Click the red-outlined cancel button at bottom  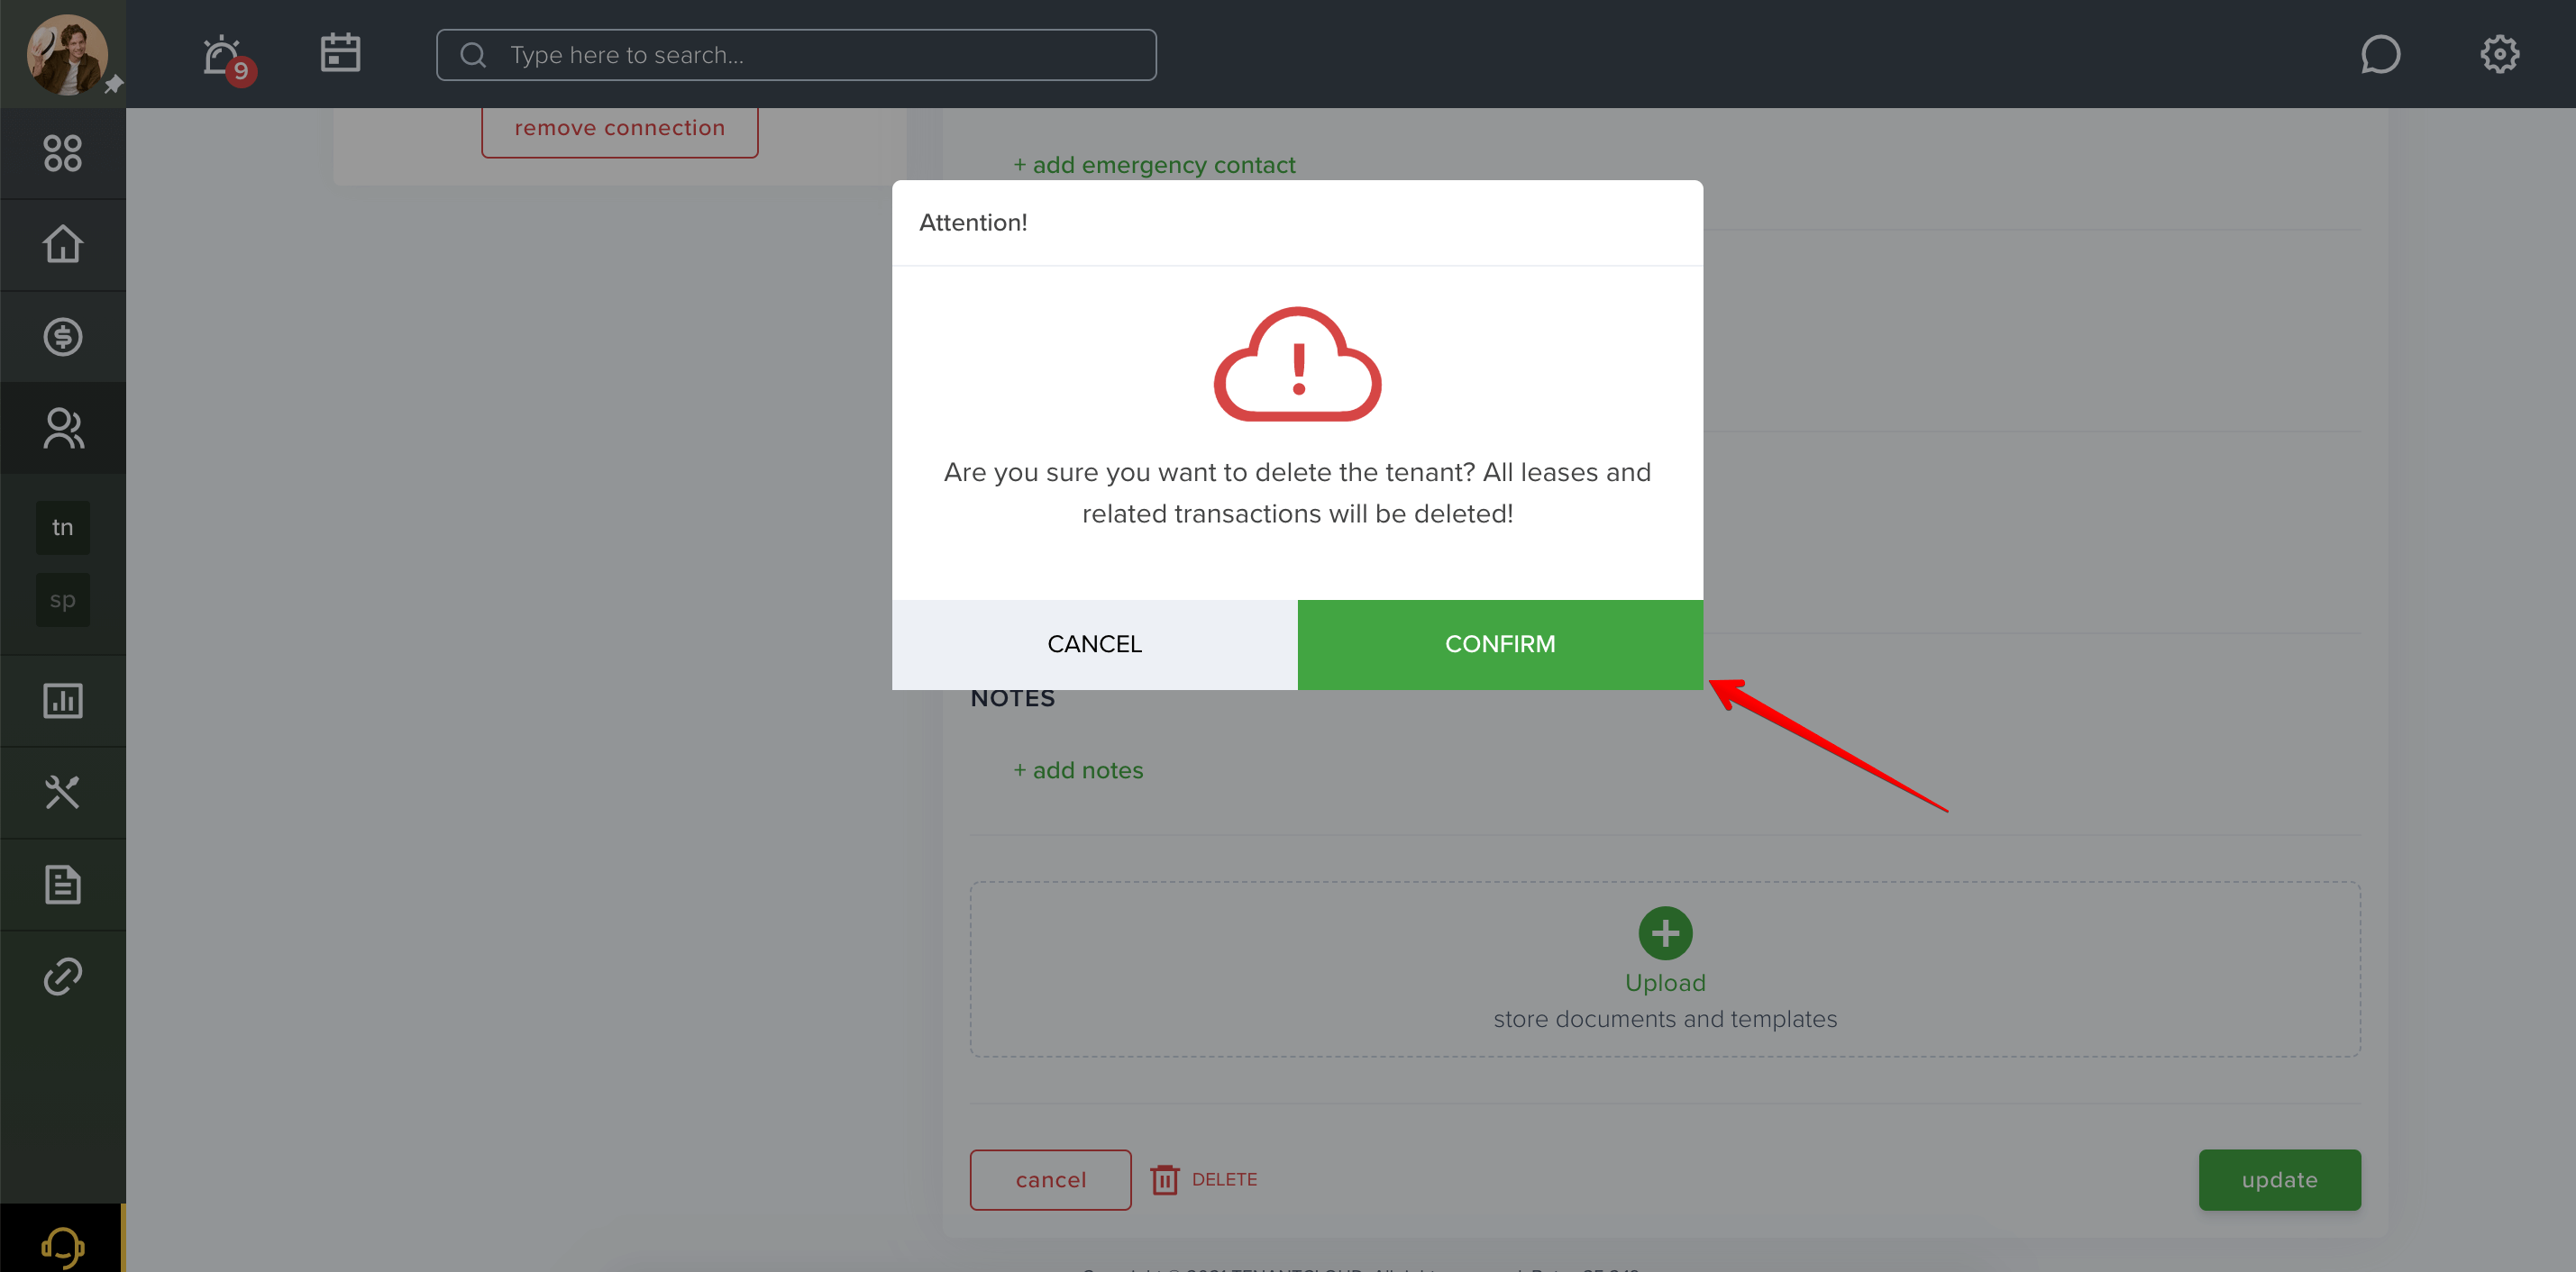pos(1050,1180)
